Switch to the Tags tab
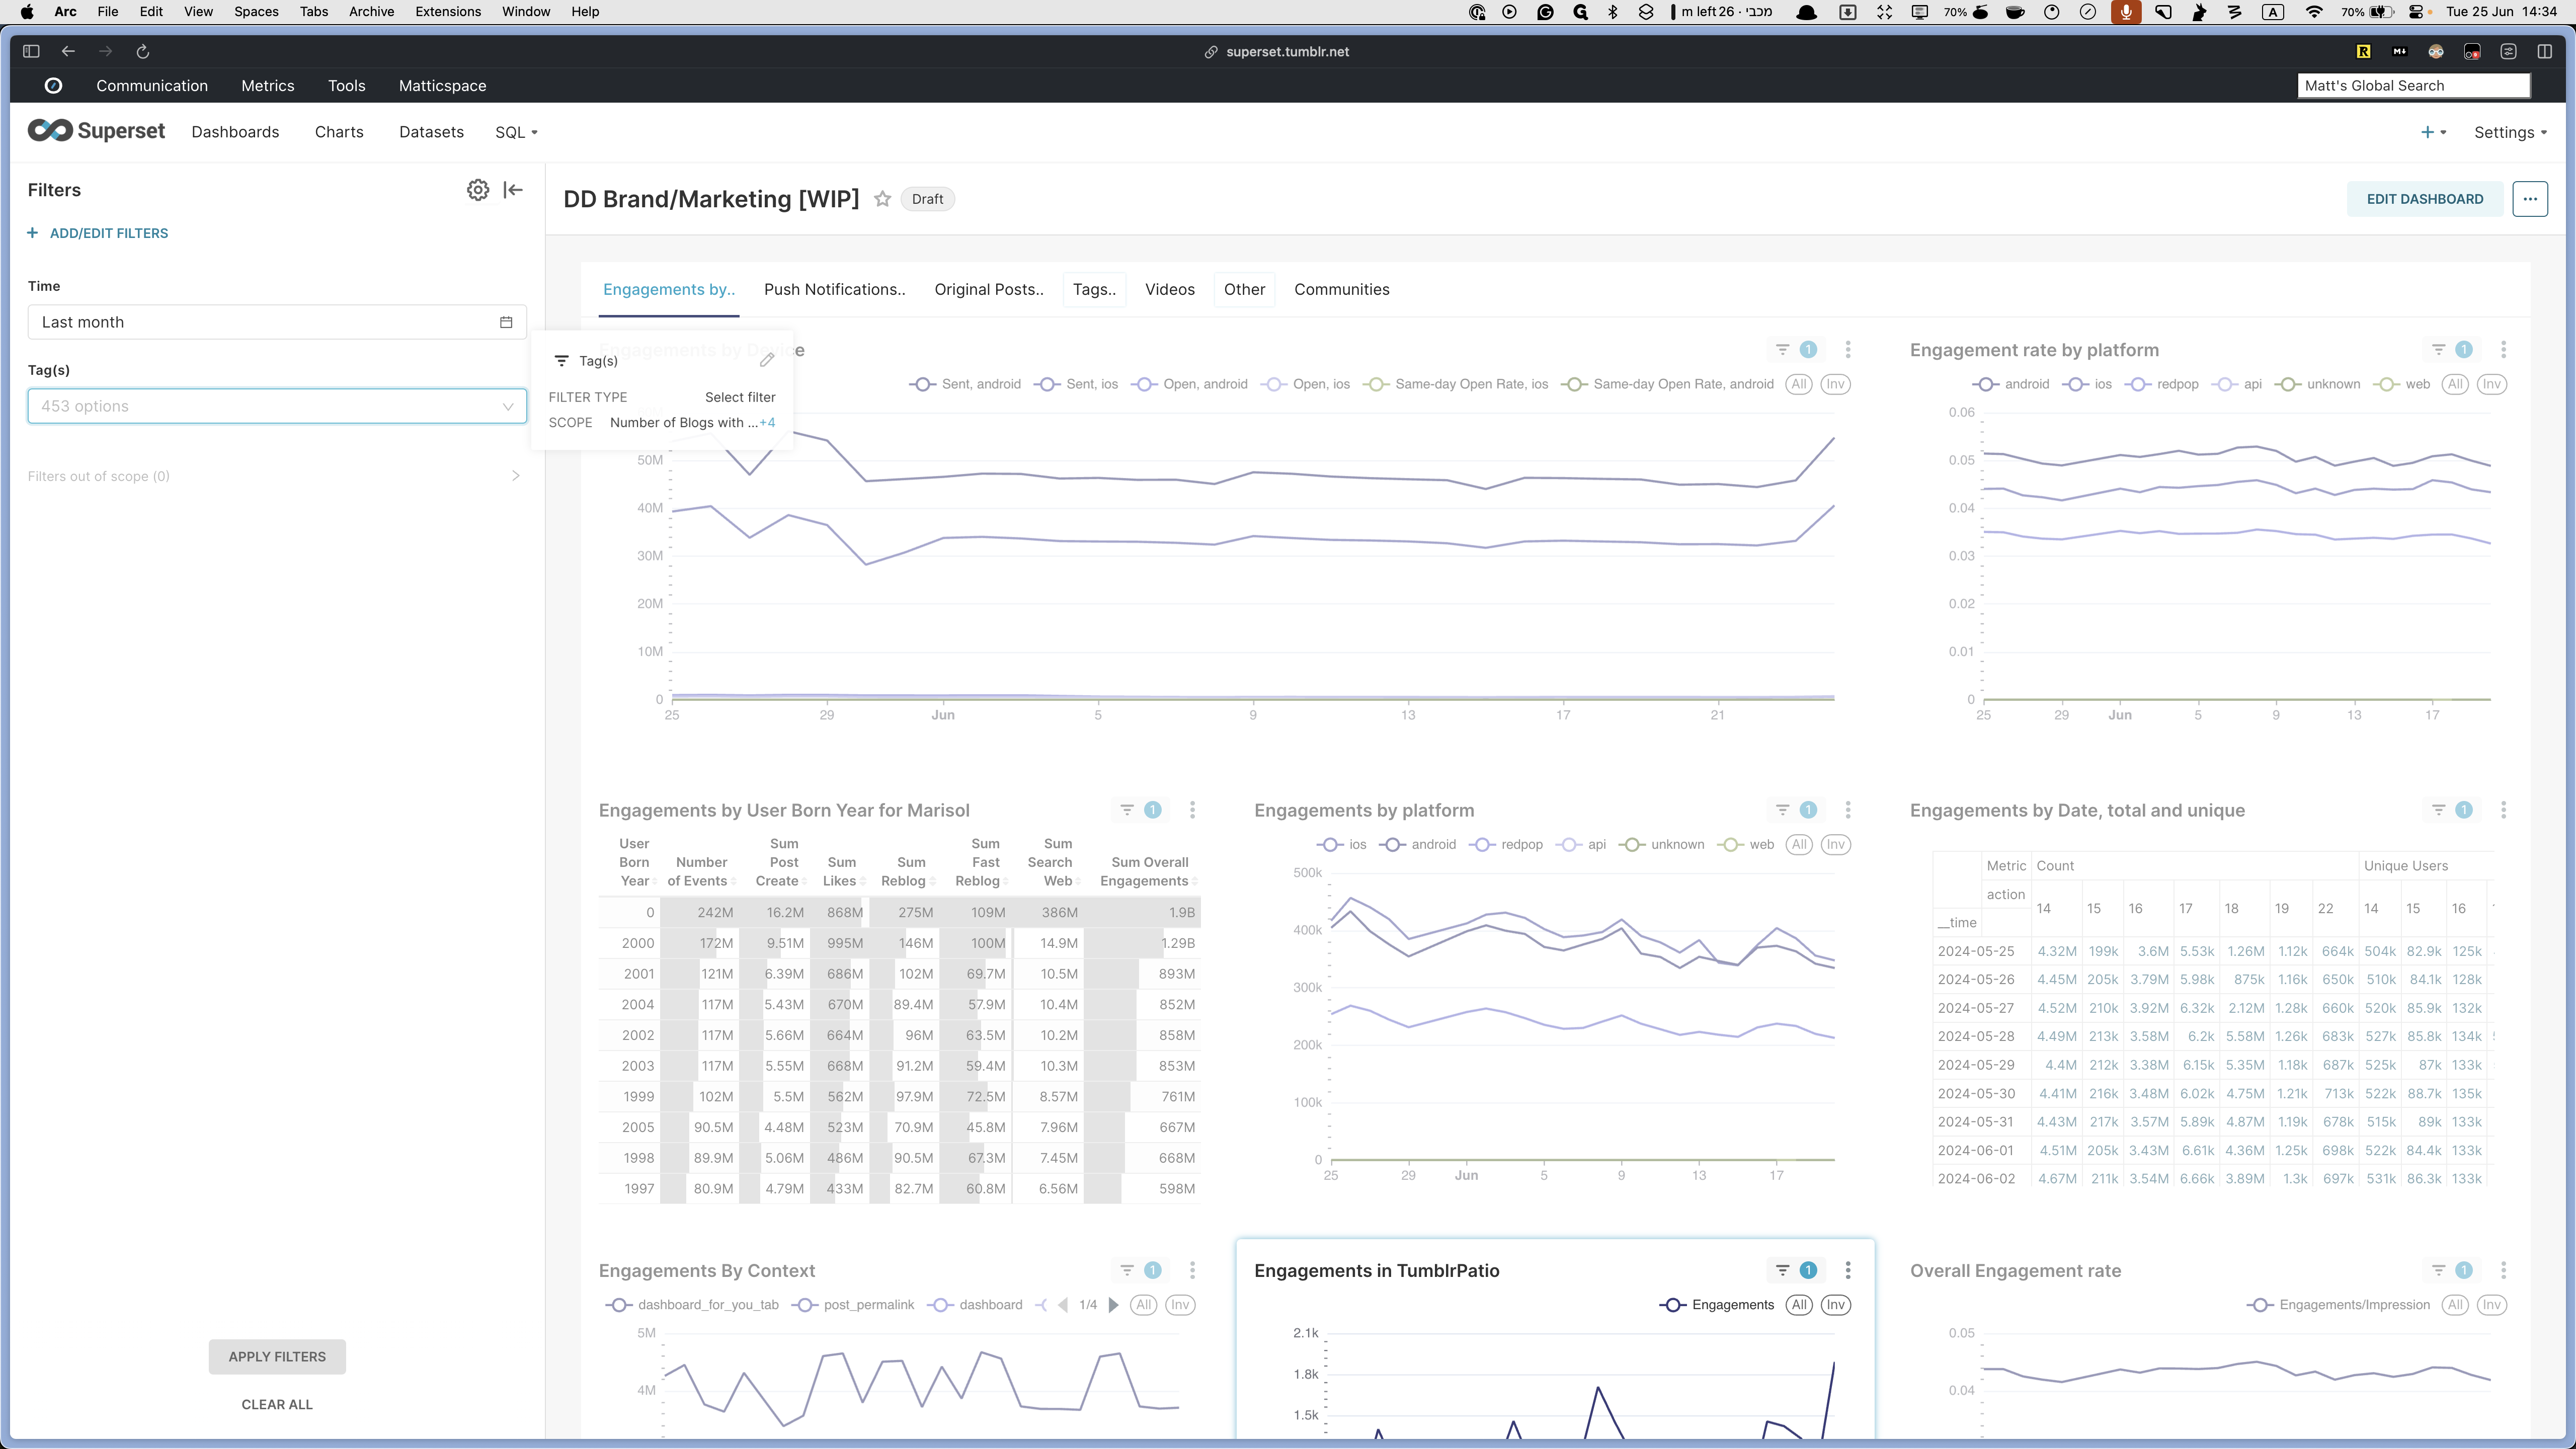 pos(1094,289)
